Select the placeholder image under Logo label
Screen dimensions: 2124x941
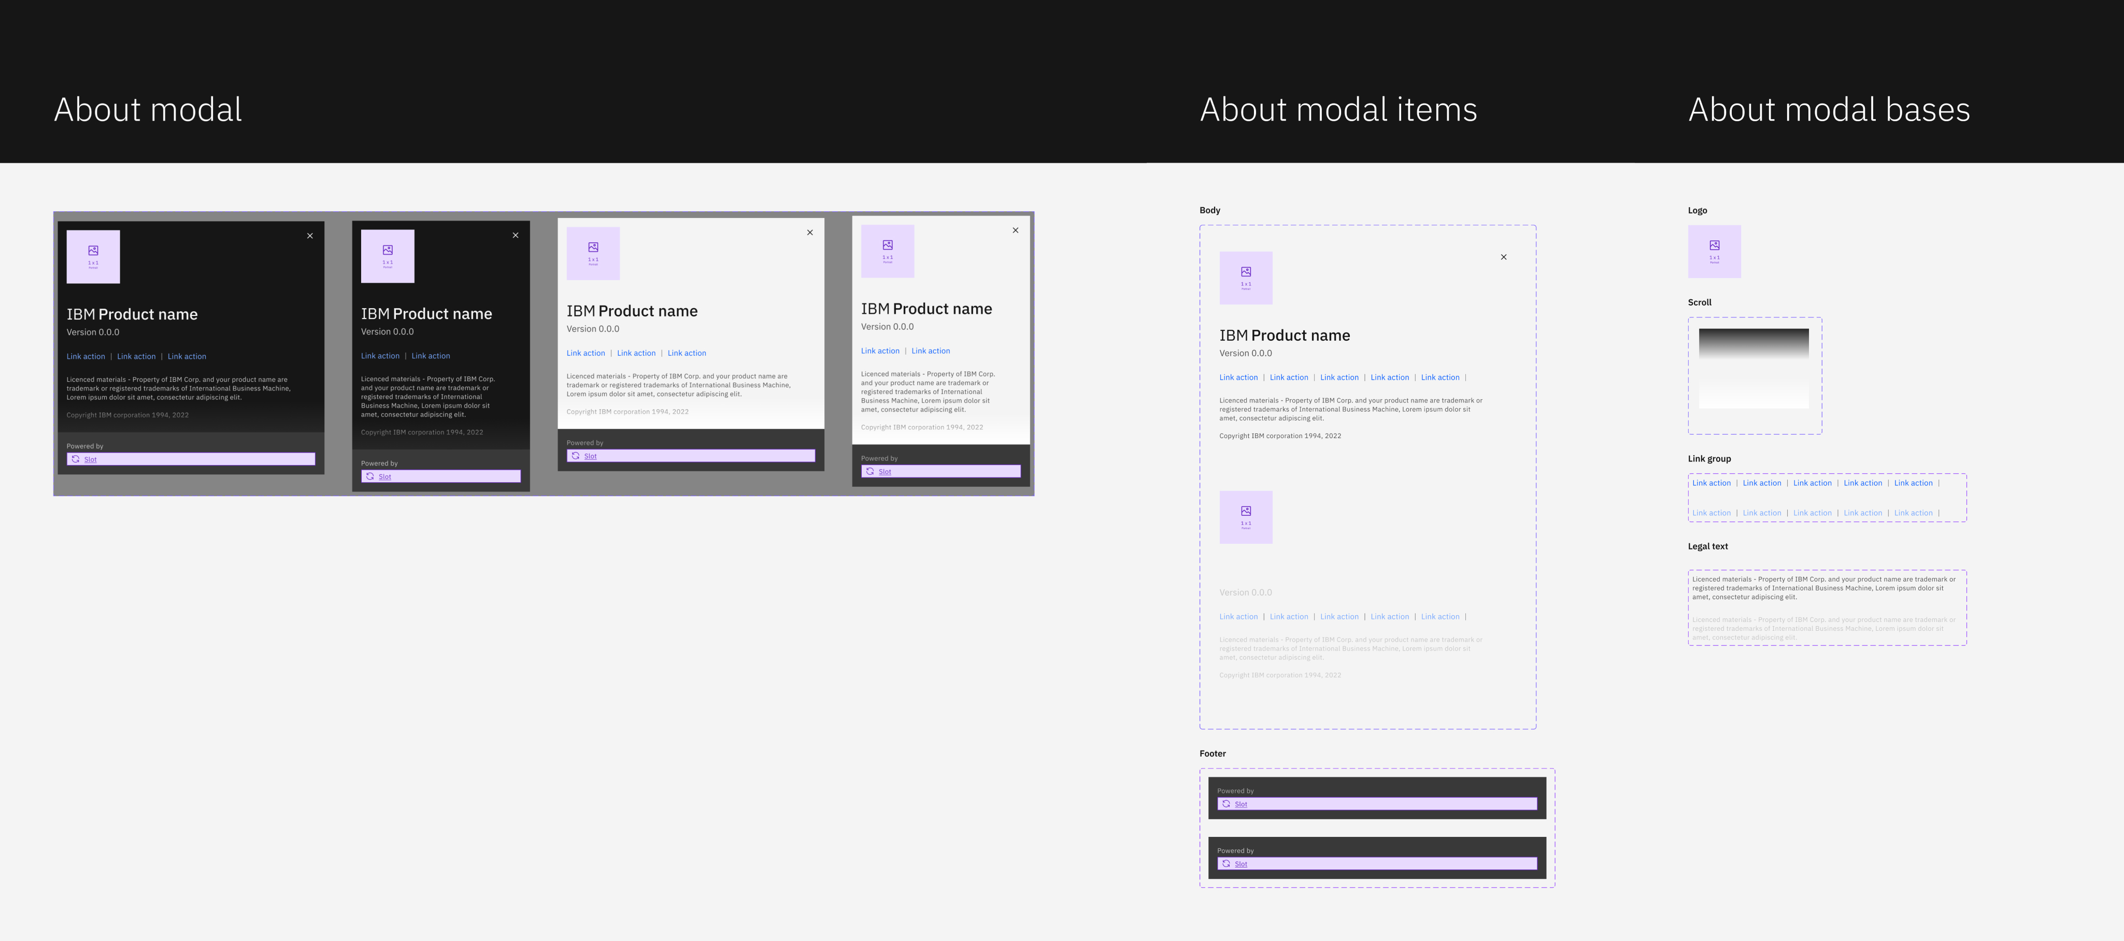[x=1714, y=251]
